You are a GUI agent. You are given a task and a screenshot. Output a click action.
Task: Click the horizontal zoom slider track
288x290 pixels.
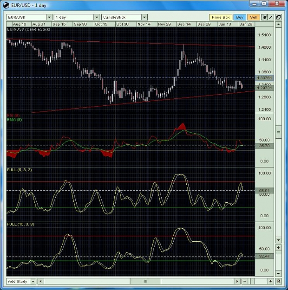(x=258, y=281)
